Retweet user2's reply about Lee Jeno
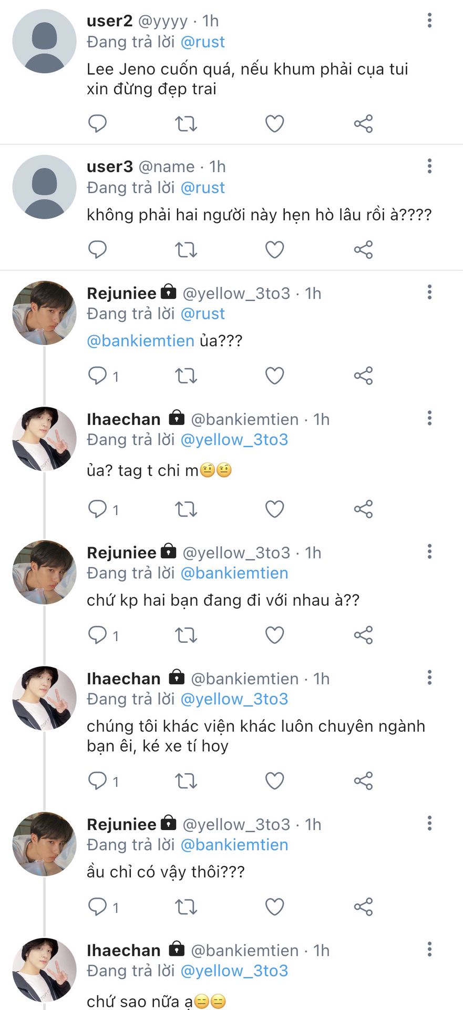463x1010 pixels. (186, 124)
